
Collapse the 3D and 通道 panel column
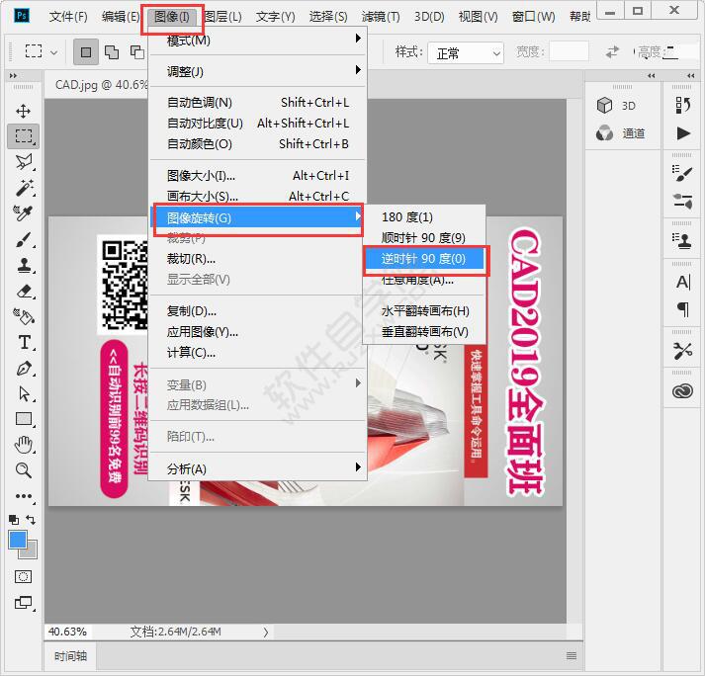(x=651, y=76)
